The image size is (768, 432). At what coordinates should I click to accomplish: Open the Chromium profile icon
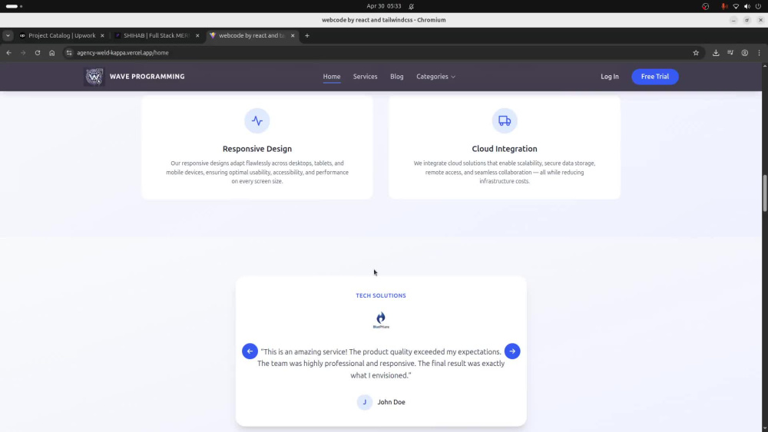tap(744, 53)
